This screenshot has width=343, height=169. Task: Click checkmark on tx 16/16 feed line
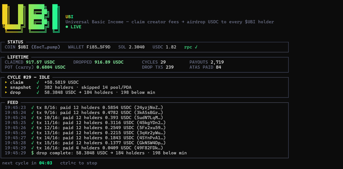(x=33, y=148)
